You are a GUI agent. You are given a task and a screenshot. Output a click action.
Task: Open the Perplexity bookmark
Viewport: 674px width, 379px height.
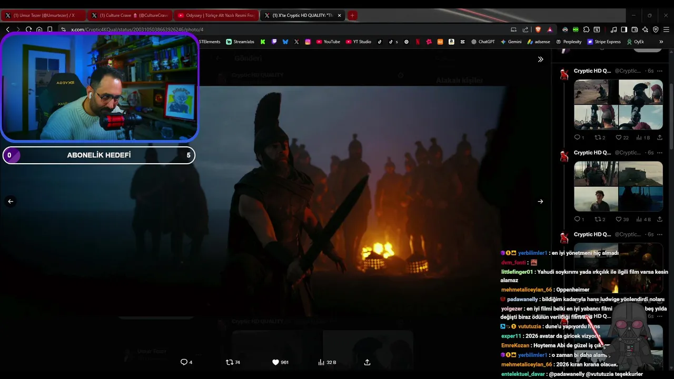click(569, 42)
